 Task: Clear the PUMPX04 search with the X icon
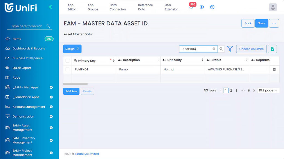coord(214,49)
